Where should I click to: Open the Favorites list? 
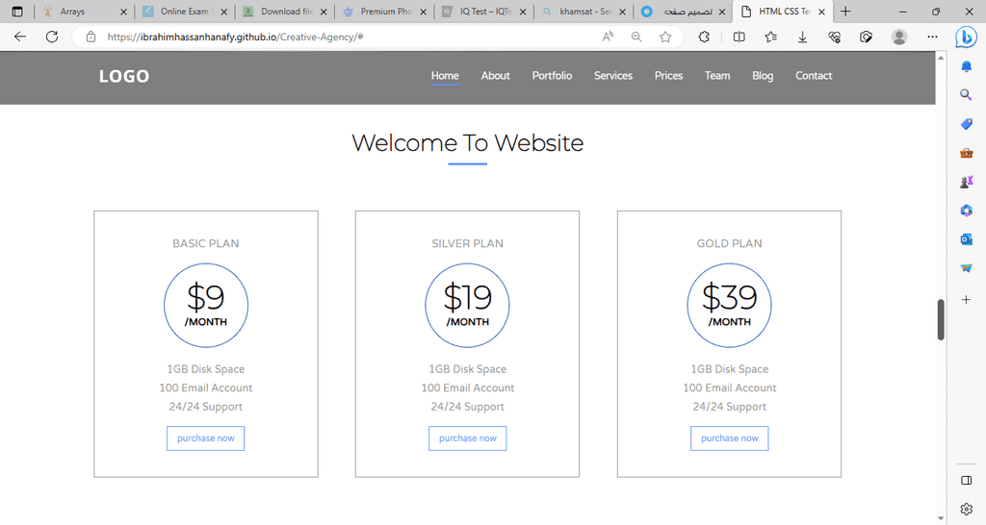(x=771, y=37)
